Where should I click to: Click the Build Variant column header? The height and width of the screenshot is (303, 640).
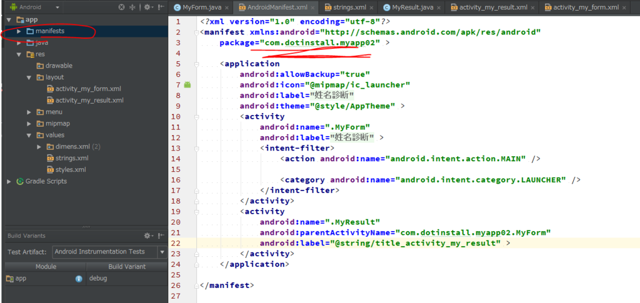pyautogui.click(x=126, y=267)
